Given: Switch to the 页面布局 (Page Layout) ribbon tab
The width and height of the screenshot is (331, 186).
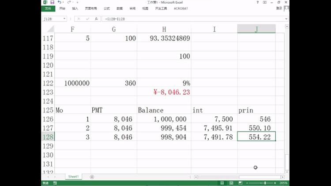Looking at the screenshot, I should 91,8.
